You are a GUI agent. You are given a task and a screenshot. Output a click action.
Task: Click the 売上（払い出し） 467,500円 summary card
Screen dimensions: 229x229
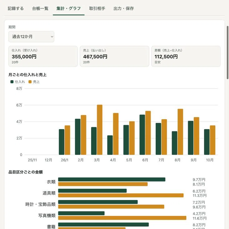pyautogui.click(x=114, y=56)
